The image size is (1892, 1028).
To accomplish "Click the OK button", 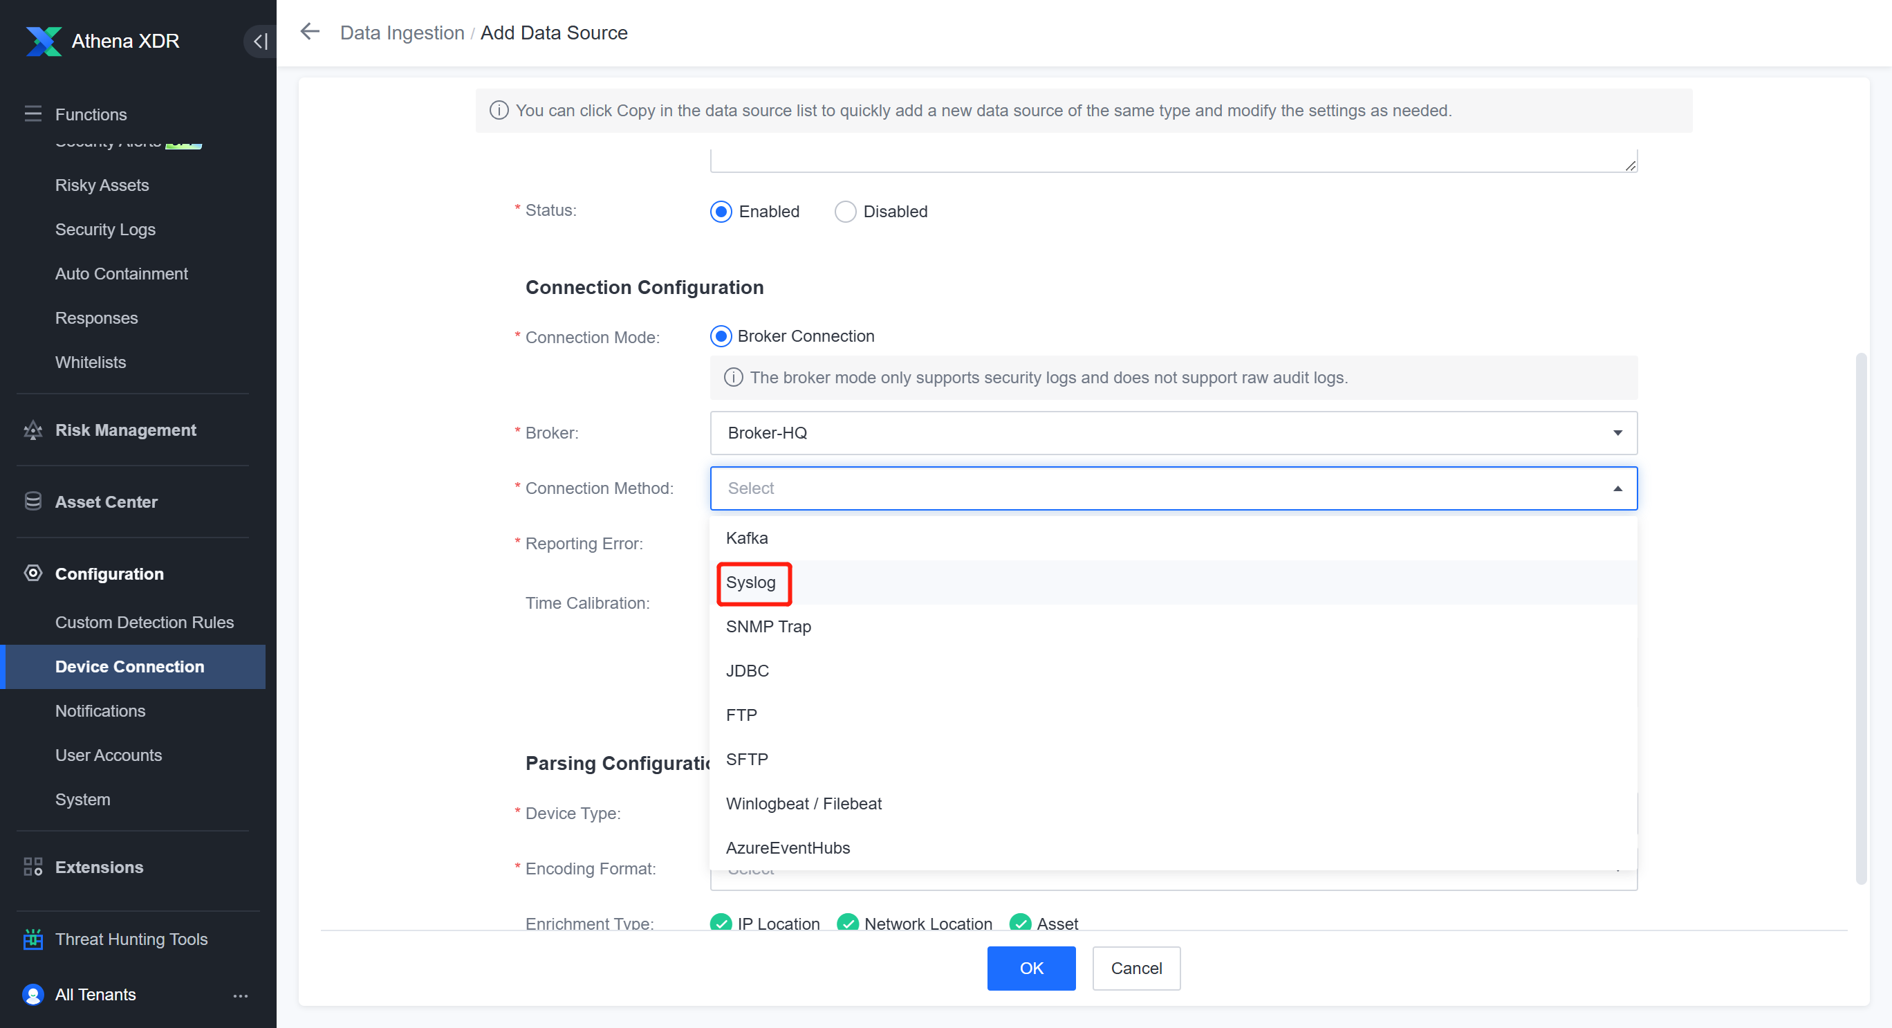I will 1031,968.
